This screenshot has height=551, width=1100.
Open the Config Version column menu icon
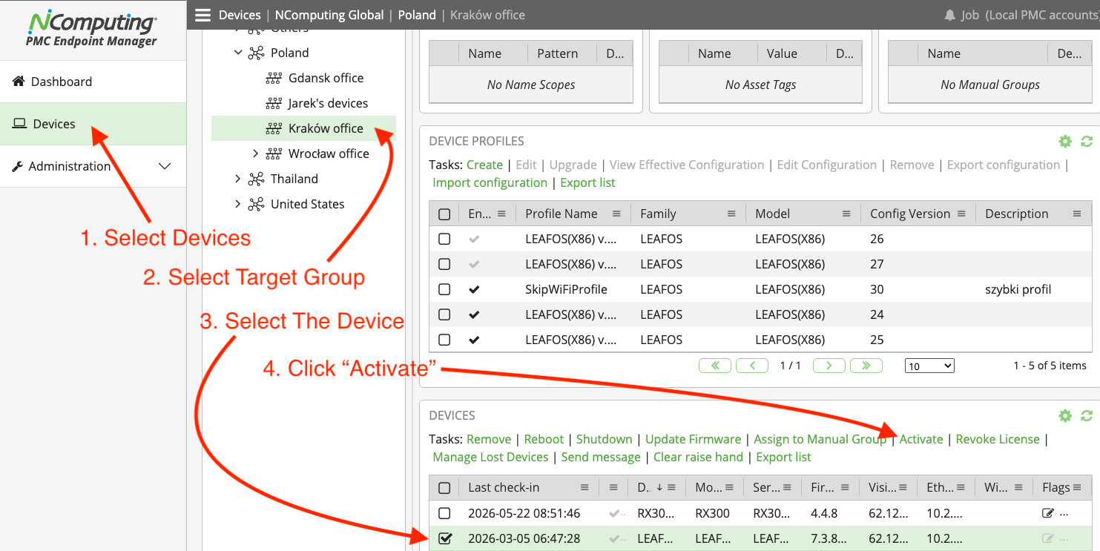[961, 214]
